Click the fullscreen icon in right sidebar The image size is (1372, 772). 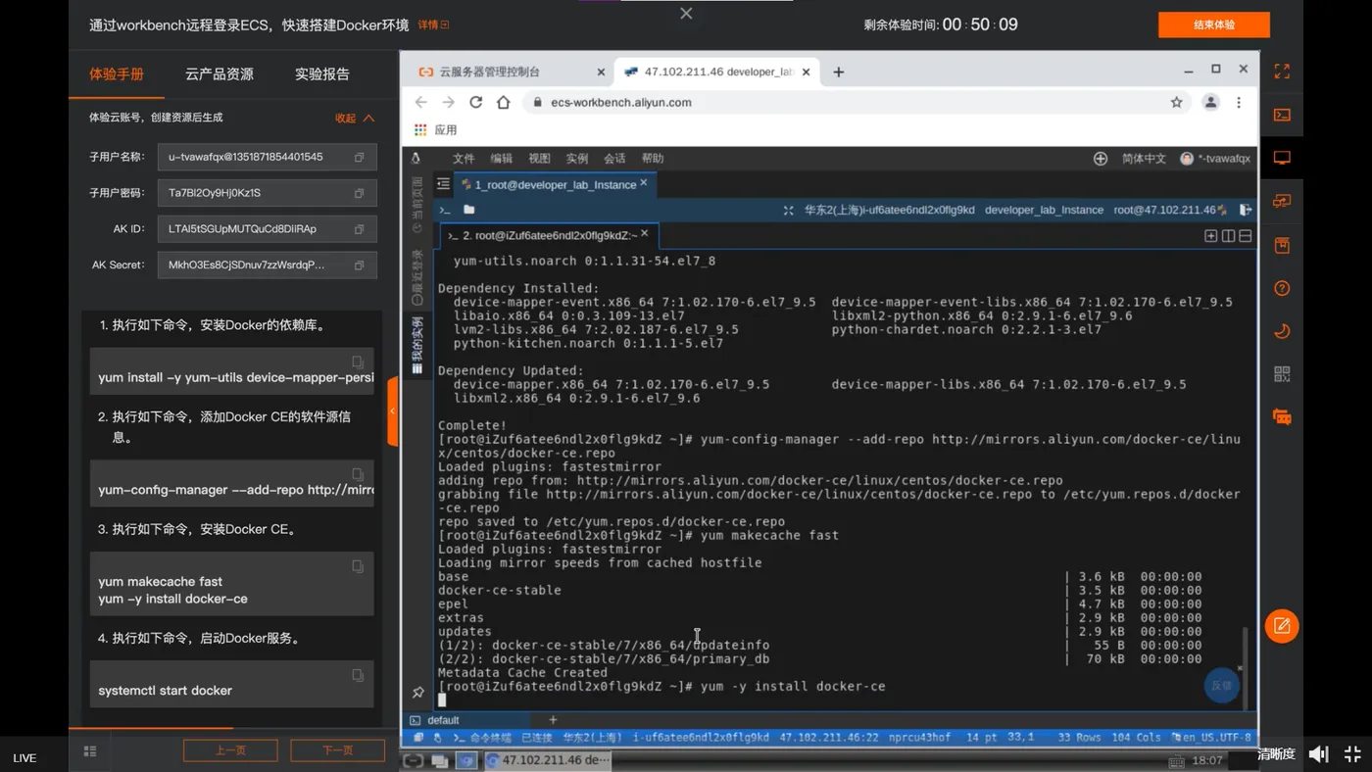(1282, 72)
